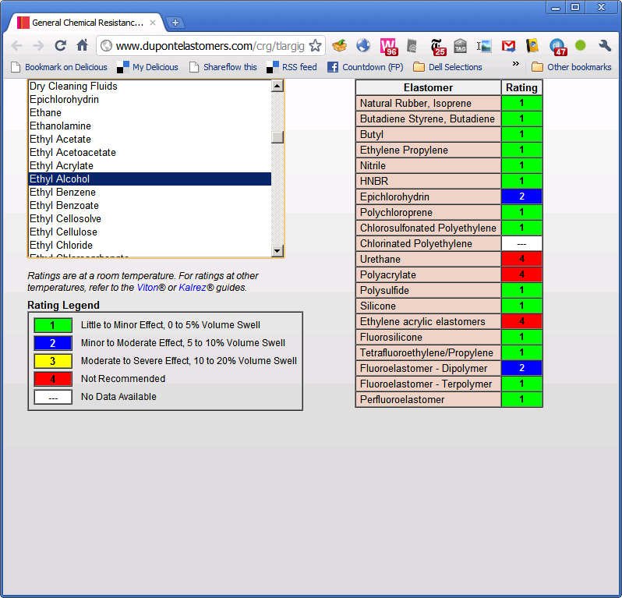
Task: Click the Elastomer column header
Action: point(429,87)
